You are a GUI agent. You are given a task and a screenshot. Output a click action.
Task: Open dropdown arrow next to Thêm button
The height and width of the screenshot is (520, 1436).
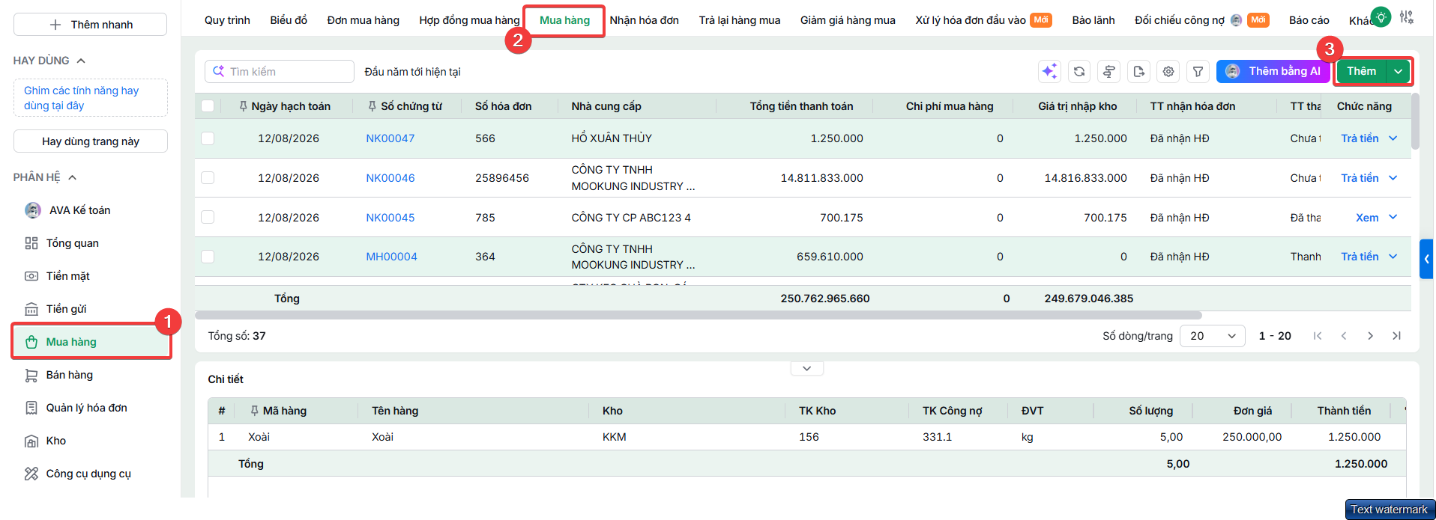pyautogui.click(x=1399, y=71)
